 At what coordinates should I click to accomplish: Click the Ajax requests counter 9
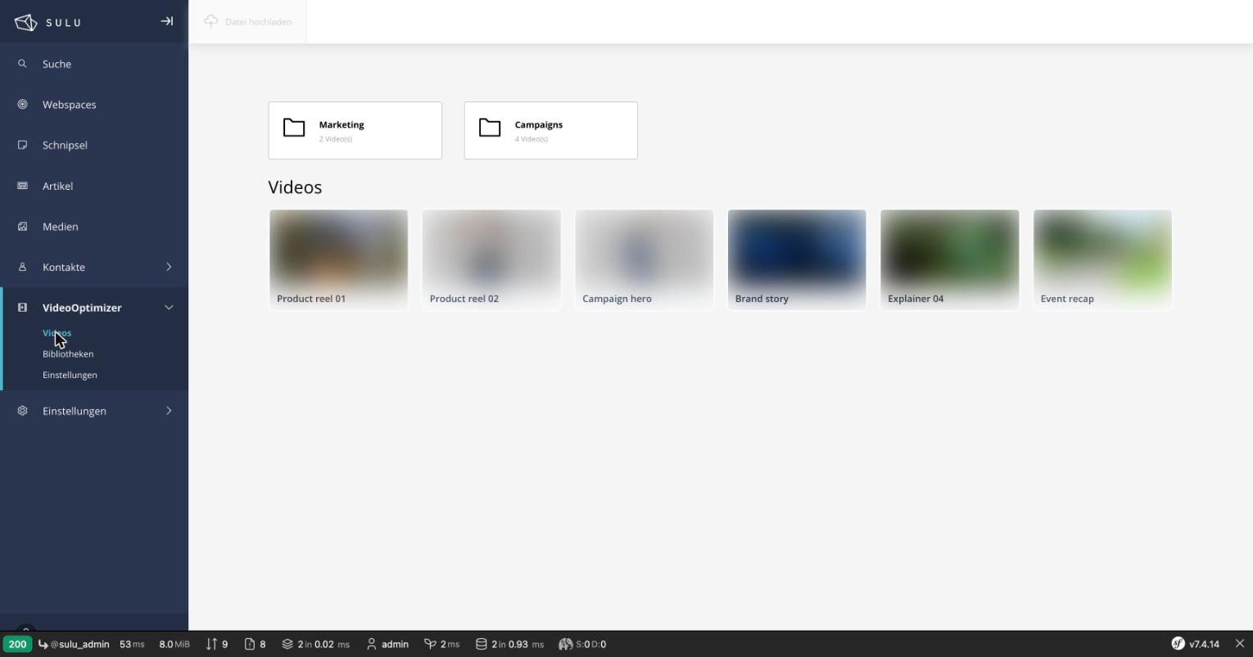pyautogui.click(x=217, y=644)
